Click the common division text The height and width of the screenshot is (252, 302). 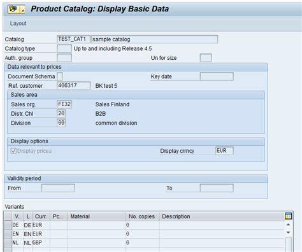116,123
